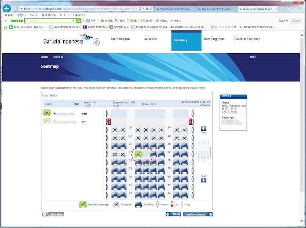306x228 pixels.
Task: Click the Check In link in banner
Action: 58,57
